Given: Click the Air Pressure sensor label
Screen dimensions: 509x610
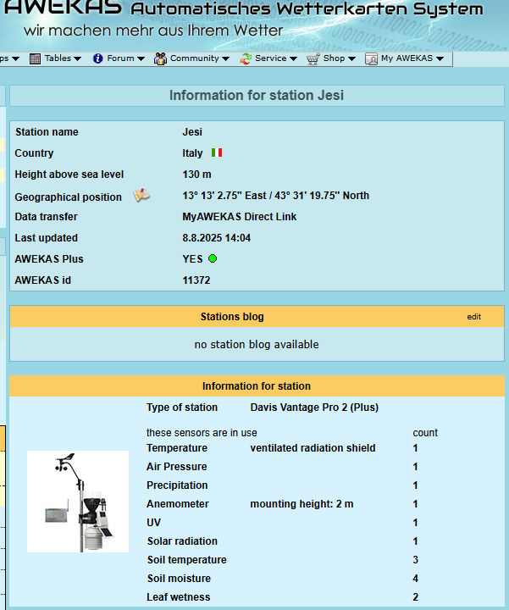Looking at the screenshot, I should coord(176,467).
